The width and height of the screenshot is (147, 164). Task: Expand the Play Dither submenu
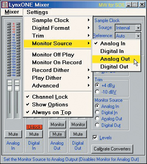pos(58,78)
